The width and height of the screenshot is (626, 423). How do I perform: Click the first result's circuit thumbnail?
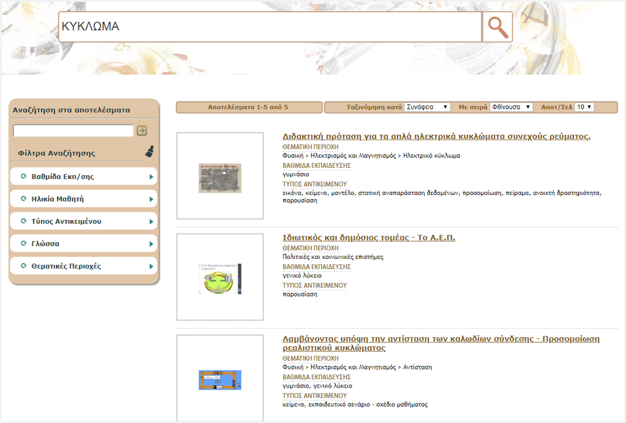pos(220,178)
